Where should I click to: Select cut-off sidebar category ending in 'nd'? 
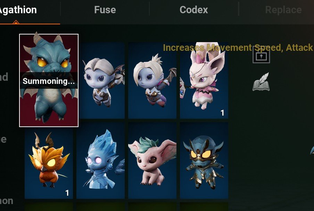(x=4, y=77)
